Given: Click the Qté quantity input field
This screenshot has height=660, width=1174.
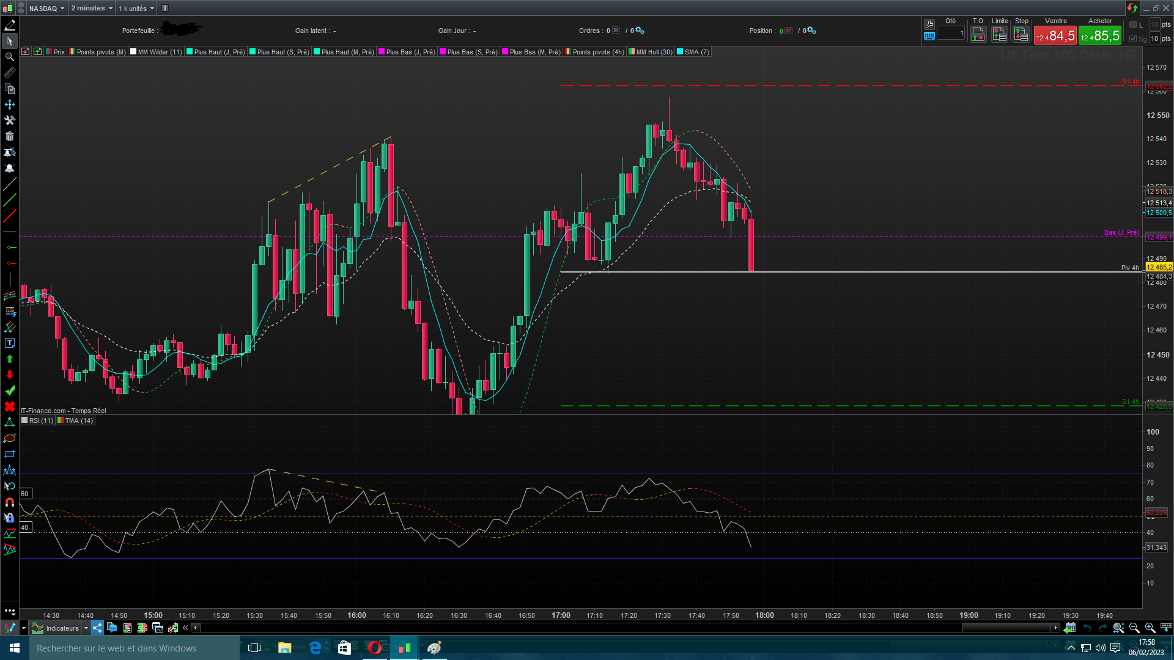Looking at the screenshot, I should [x=951, y=34].
